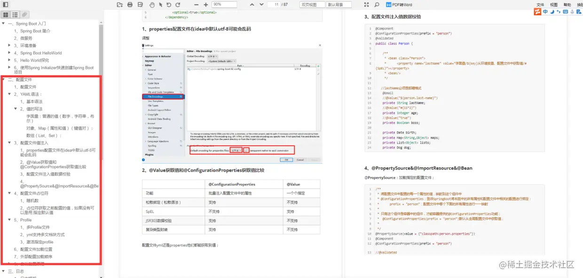Collapse the 3、配置文件值注入 item

(9, 143)
